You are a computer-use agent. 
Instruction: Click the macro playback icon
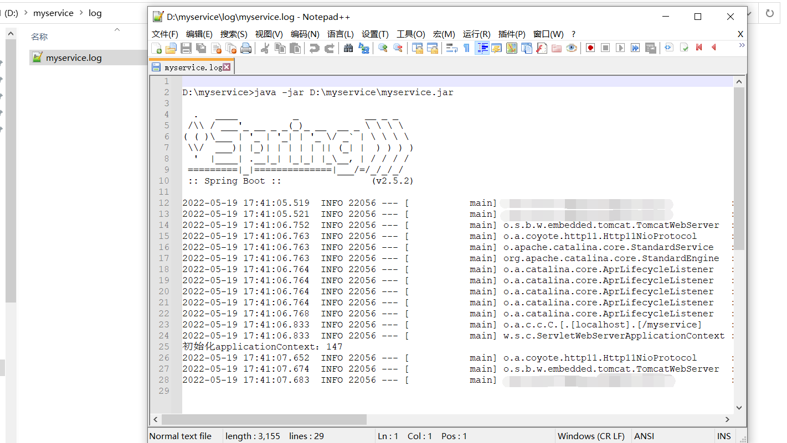(620, 48)
